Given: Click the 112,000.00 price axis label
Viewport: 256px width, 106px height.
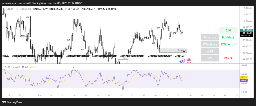Looking at the screenshot, I should pos(247,8).
